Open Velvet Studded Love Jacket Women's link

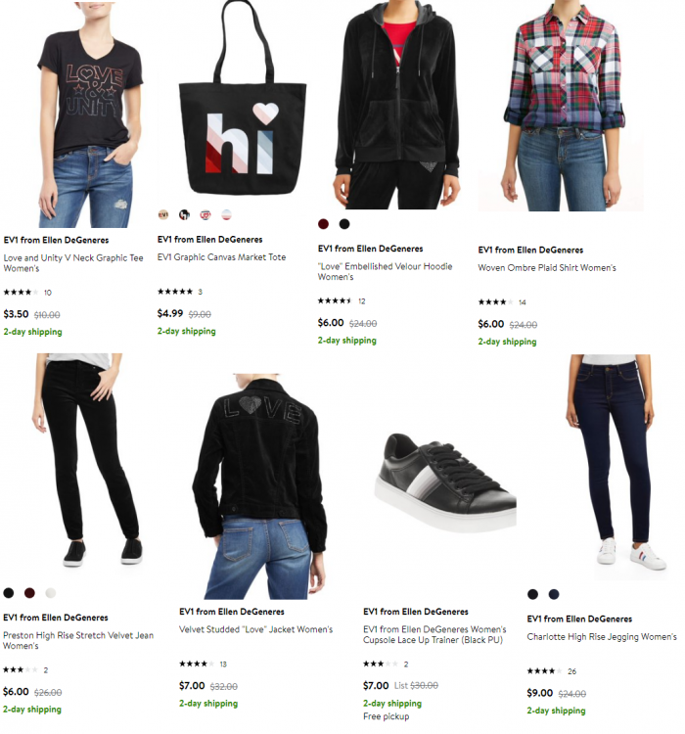coord(255,629)
